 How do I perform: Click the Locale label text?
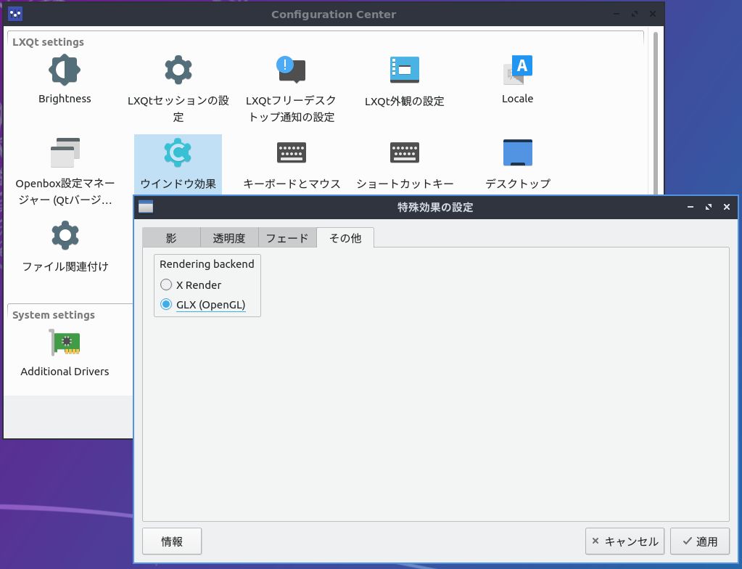pos(518,99)
